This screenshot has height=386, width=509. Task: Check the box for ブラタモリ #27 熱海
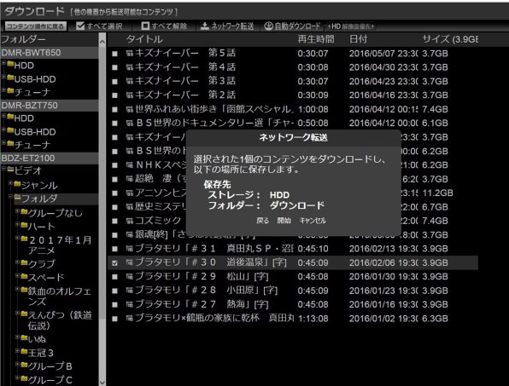[114, 305]
